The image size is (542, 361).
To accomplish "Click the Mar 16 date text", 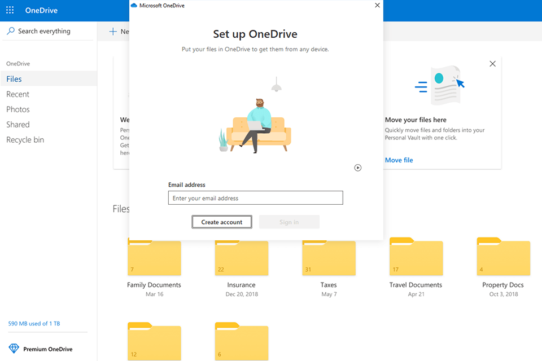I will point(155,294).
